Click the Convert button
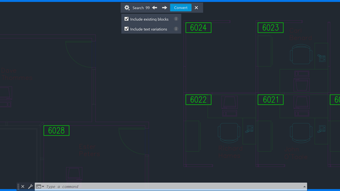Screen dimensions: 340x191 [181, 8]
